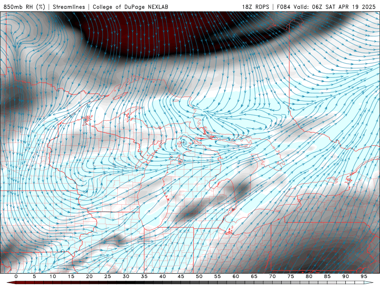
Task: Click the '30' value on the colorbar scale
Action: click(126, 276)
